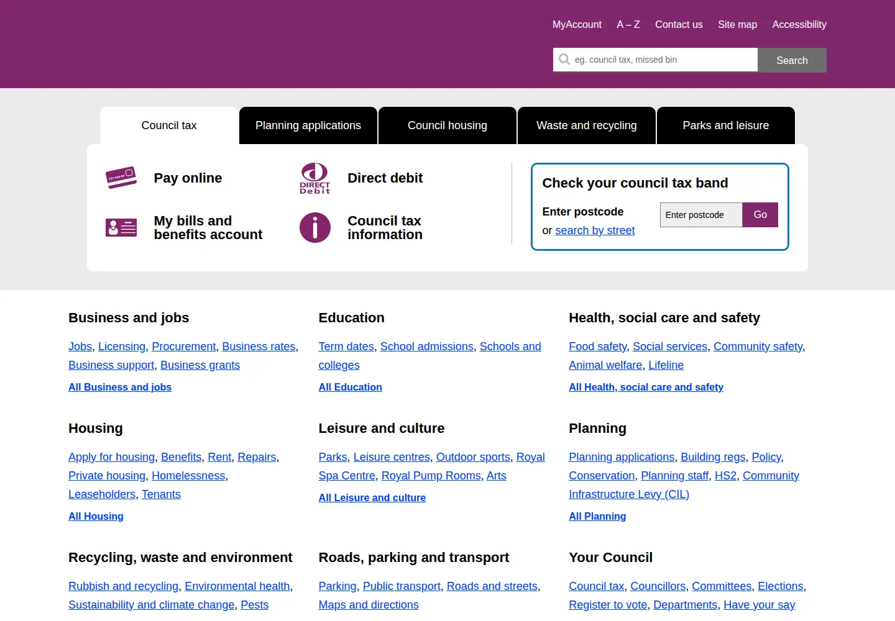895x621 pixels.
Task: Open the Jobs link
Action: pos(80,347)
